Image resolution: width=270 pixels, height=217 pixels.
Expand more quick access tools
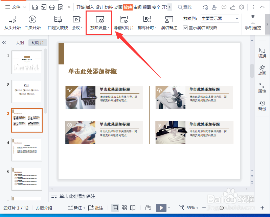pyautogui.click(x=69, y=7)
